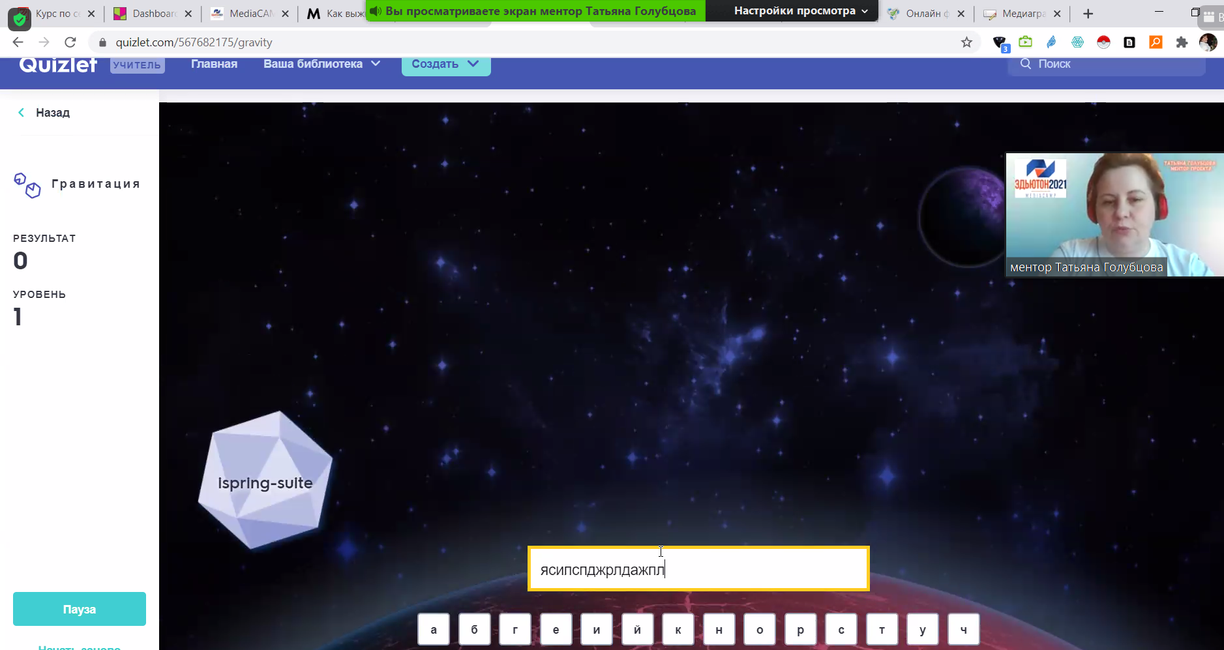The width and height of the screenshot is (1224, 650).
Task: Click the к letter key
Action: pyautogui.click(x=678, y=630)
